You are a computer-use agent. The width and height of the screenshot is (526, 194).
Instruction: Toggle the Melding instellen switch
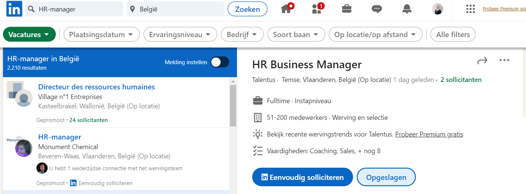[220, 62]
